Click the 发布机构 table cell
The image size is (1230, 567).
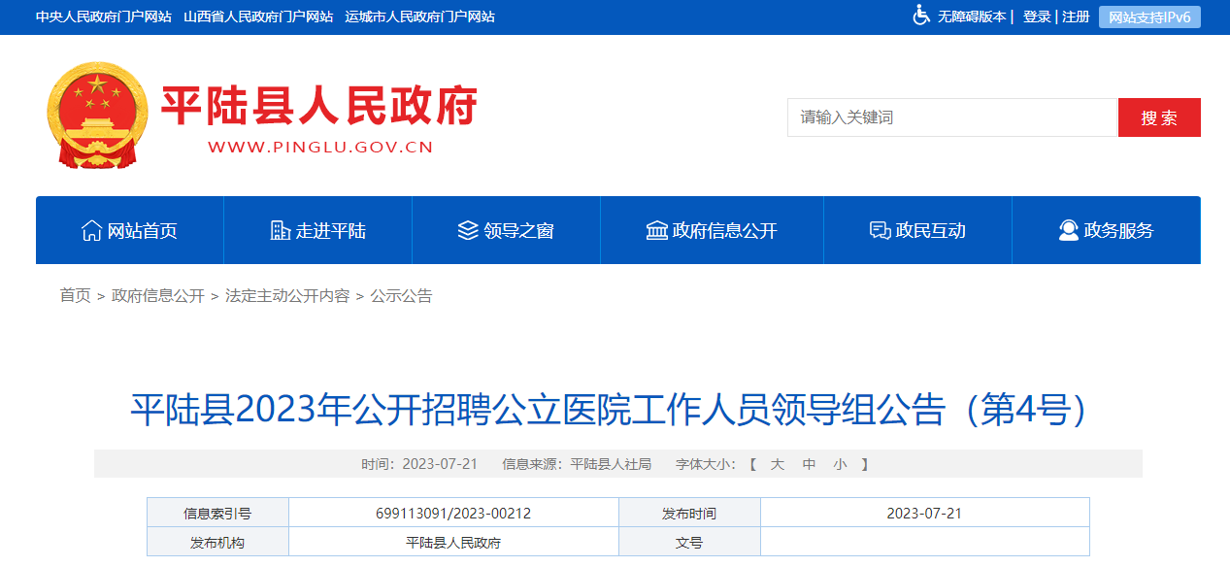217,543
